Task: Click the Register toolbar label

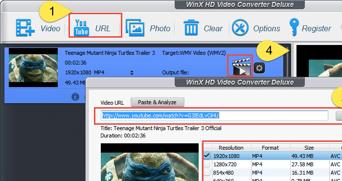Action: click(x=316, y=28)
